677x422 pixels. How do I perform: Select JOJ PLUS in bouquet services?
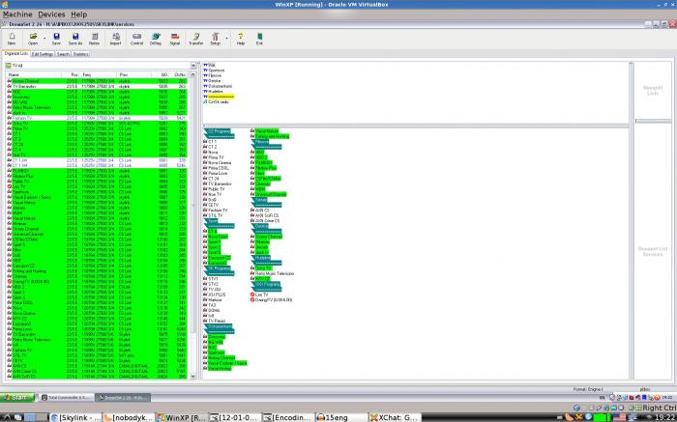point(217,295)
